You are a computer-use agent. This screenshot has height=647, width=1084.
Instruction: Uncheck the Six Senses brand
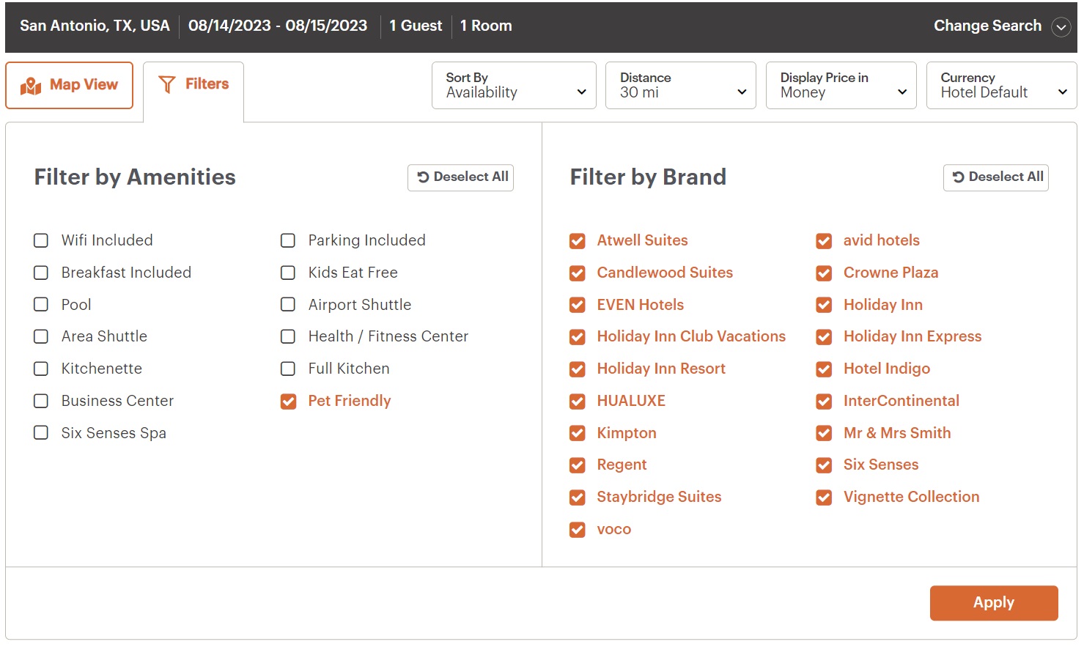tap(824, 465)
